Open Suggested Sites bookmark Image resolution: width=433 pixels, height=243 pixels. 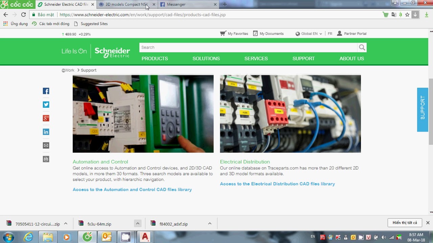[91, 24]
